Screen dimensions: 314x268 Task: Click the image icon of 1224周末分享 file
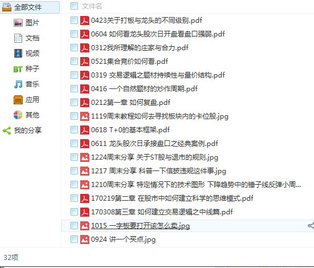coord(85,157)
